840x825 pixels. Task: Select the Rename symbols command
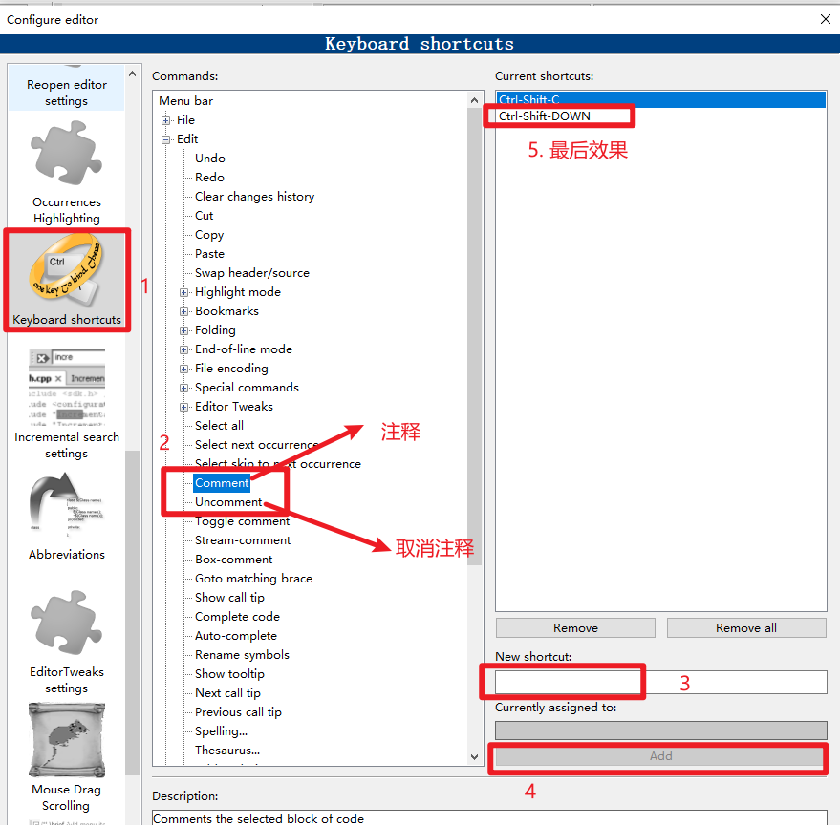(242, 655)
